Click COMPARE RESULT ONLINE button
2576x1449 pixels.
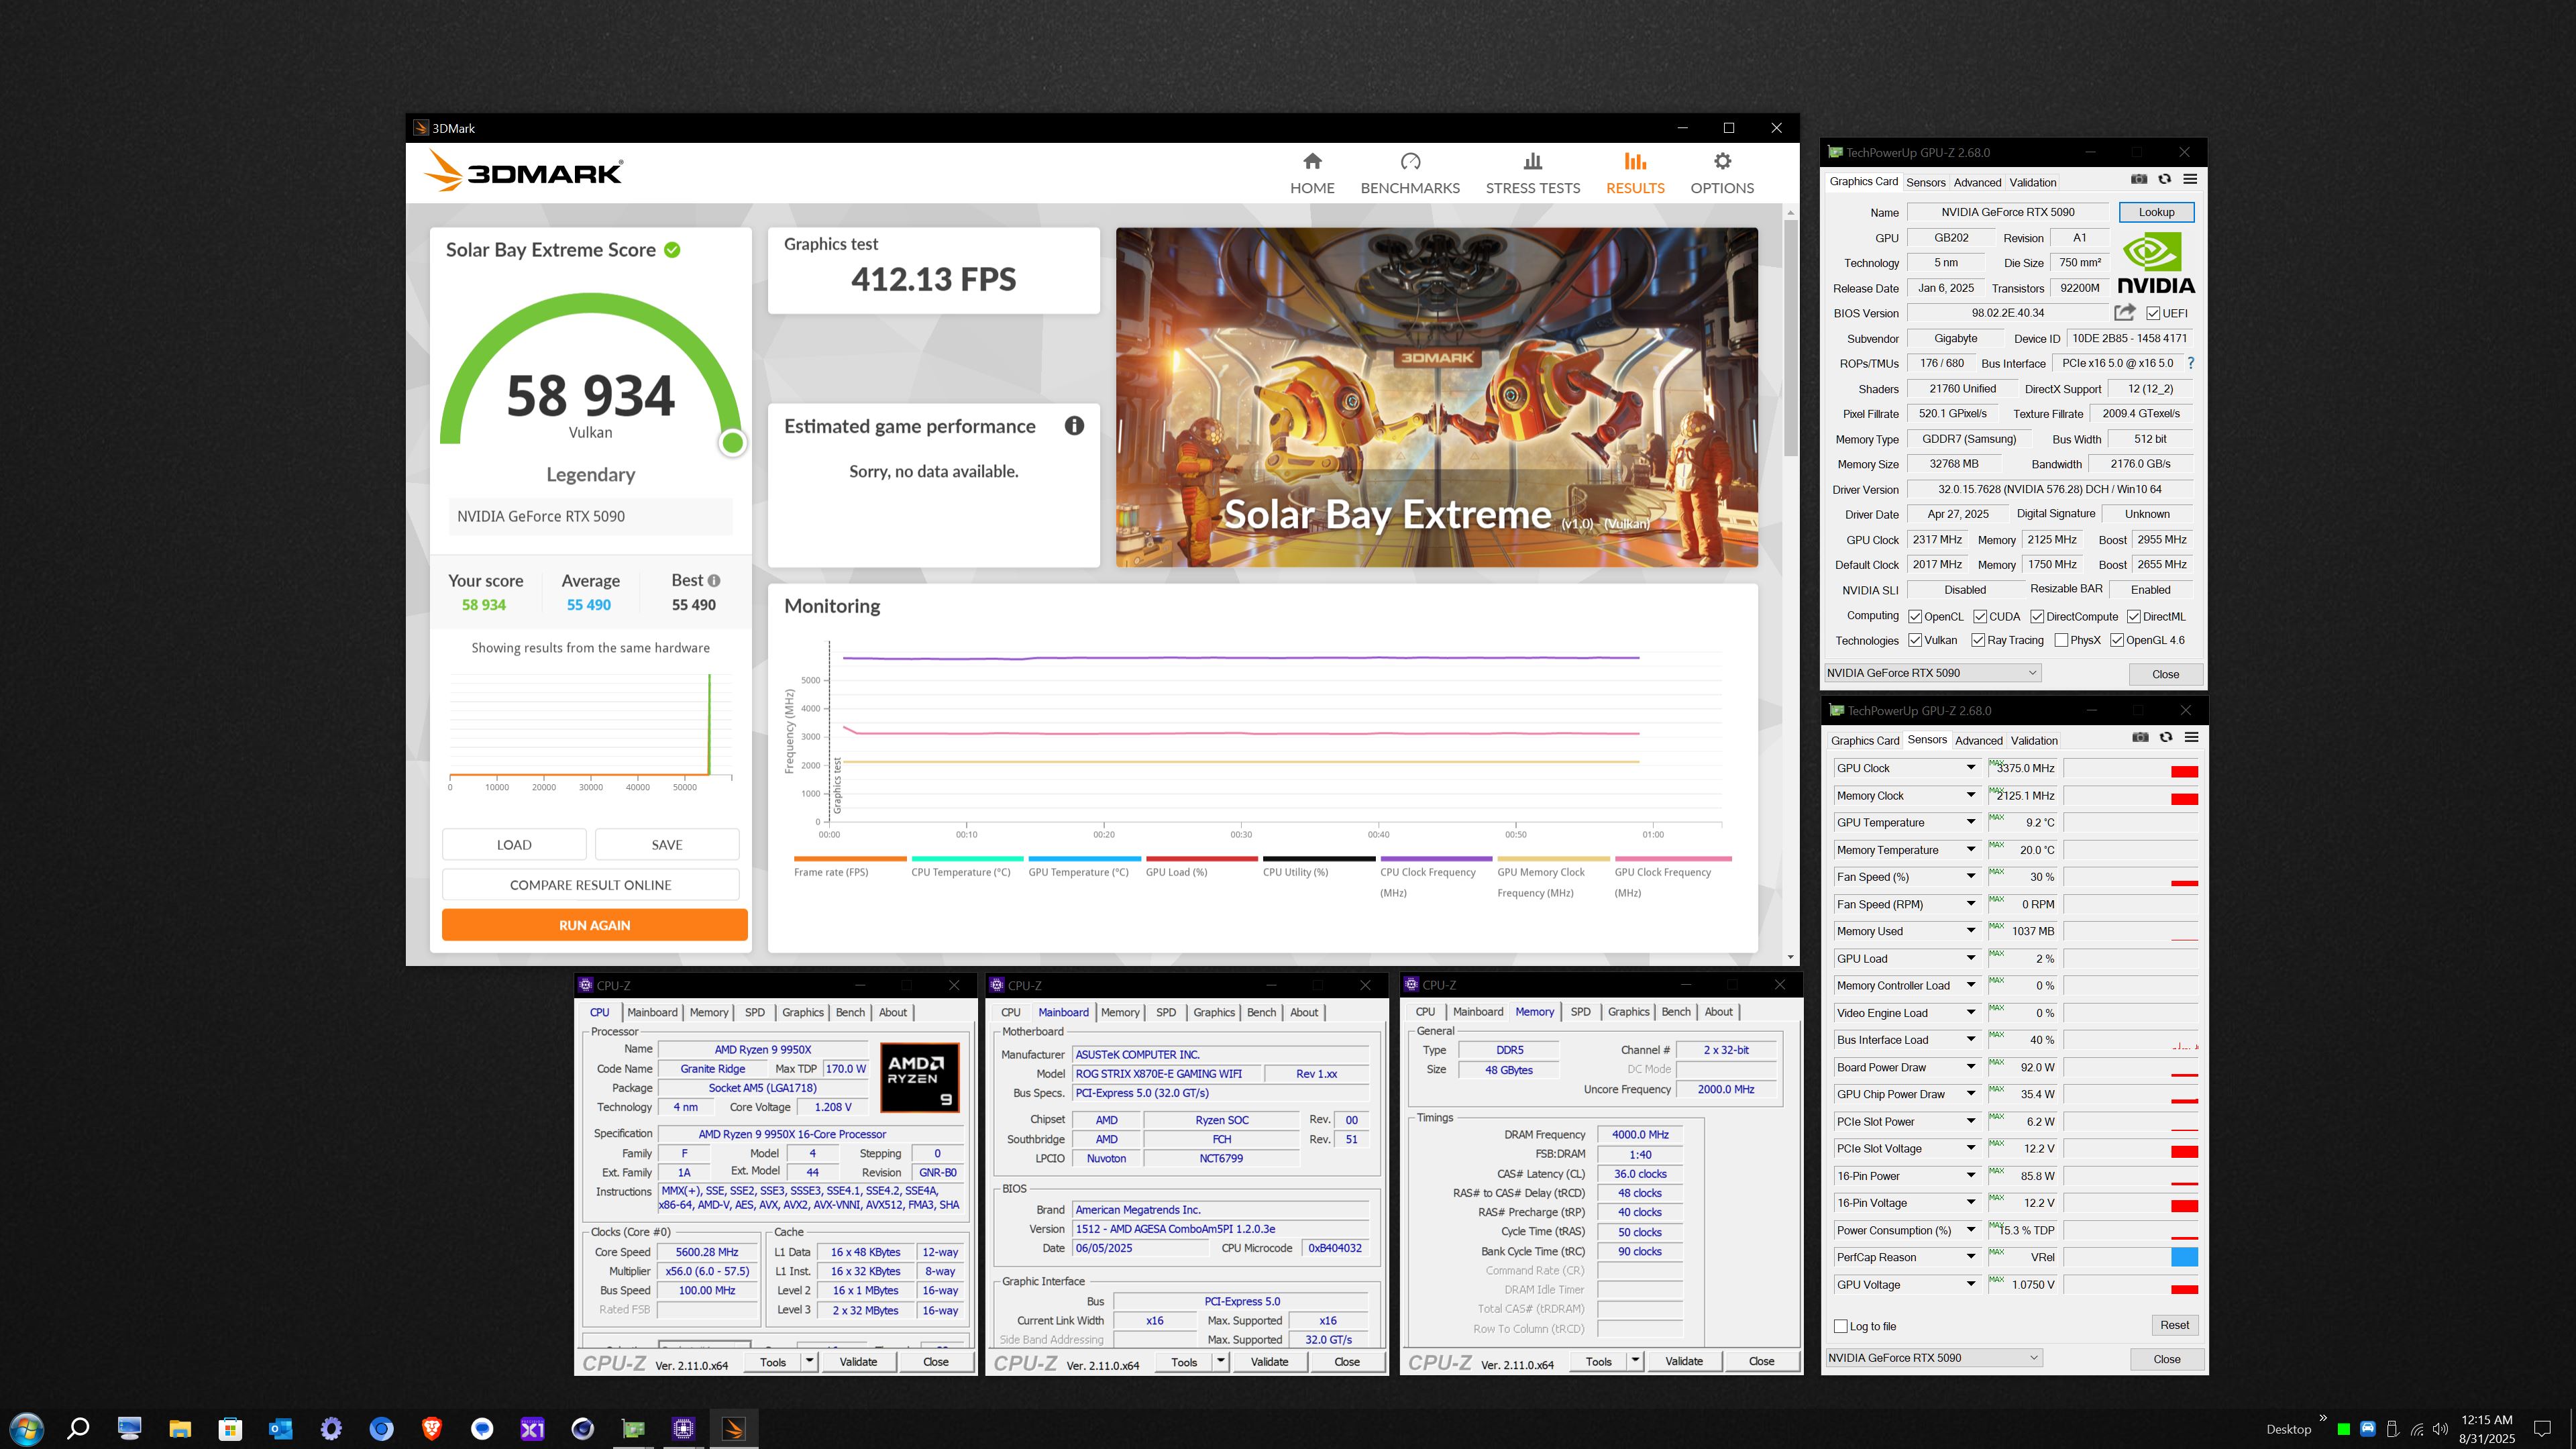tap(590, 885)
